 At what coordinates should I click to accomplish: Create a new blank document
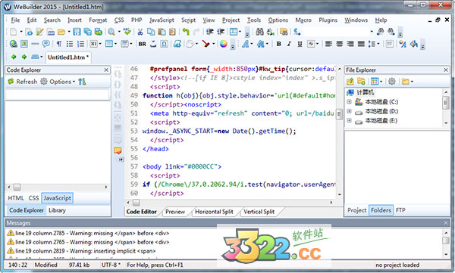[14, 32]
